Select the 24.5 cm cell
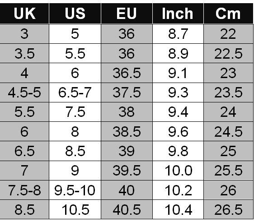Viewport: 254px width, 222px height. coord(228,131)
